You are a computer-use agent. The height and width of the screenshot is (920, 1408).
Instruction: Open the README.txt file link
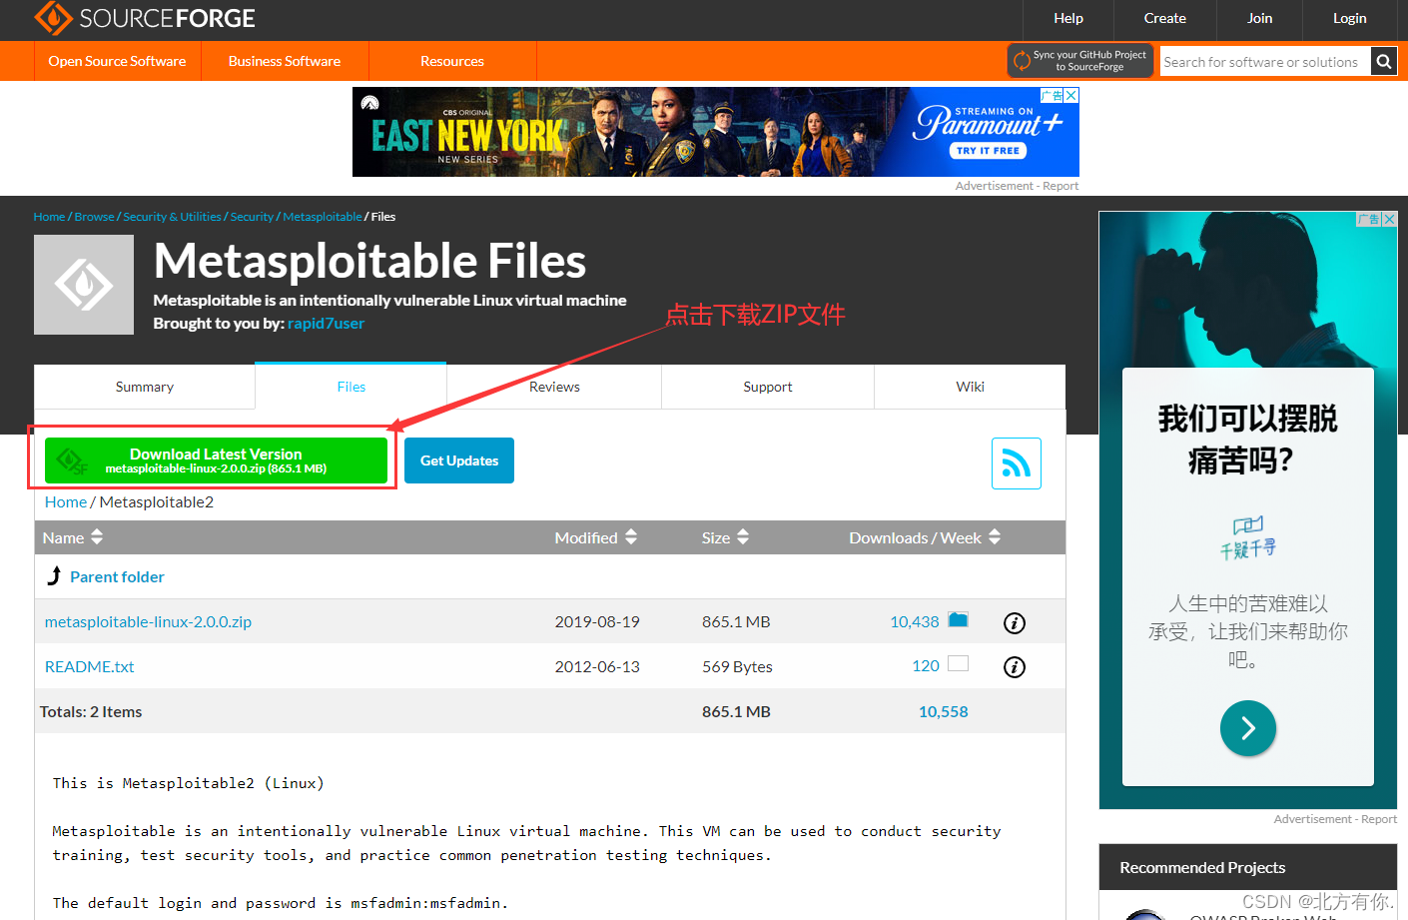coord(89,666)
